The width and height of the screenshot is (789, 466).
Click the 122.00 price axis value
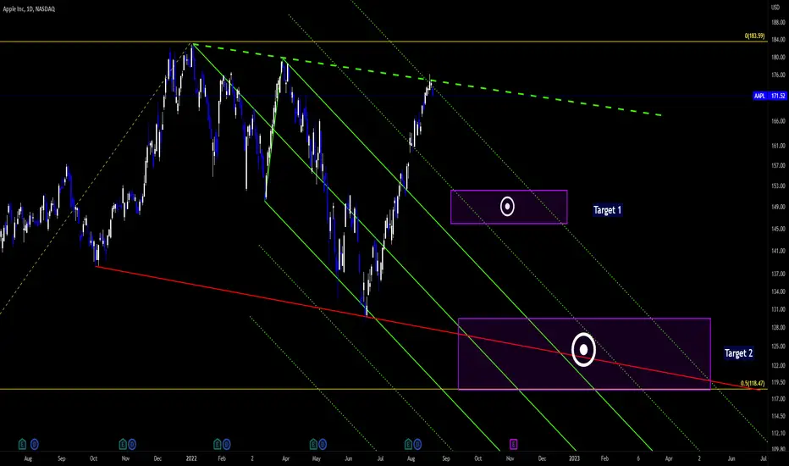click(778, 365)
